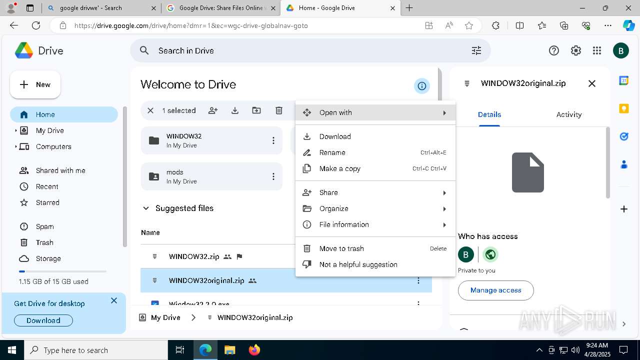This screenshot has height=360, width=640.
Task: Open Firefox from taskbar
Action: point(254,350)
